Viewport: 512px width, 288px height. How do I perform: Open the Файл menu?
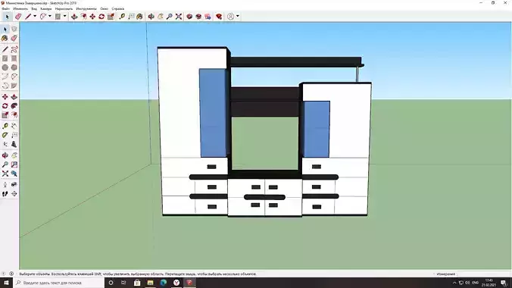[x=5, y=9]
